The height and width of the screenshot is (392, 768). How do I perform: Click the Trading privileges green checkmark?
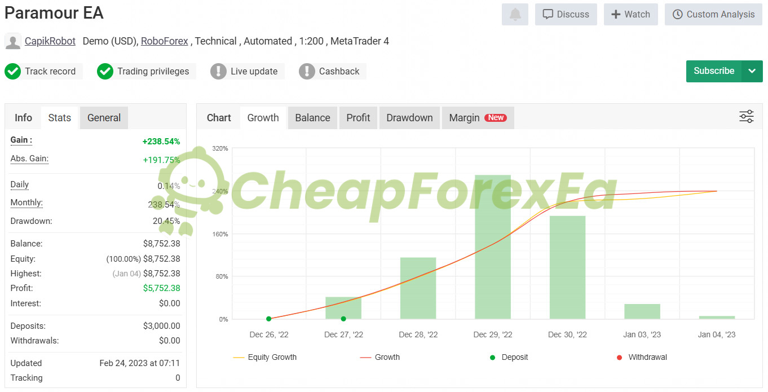tap(105, 72)
